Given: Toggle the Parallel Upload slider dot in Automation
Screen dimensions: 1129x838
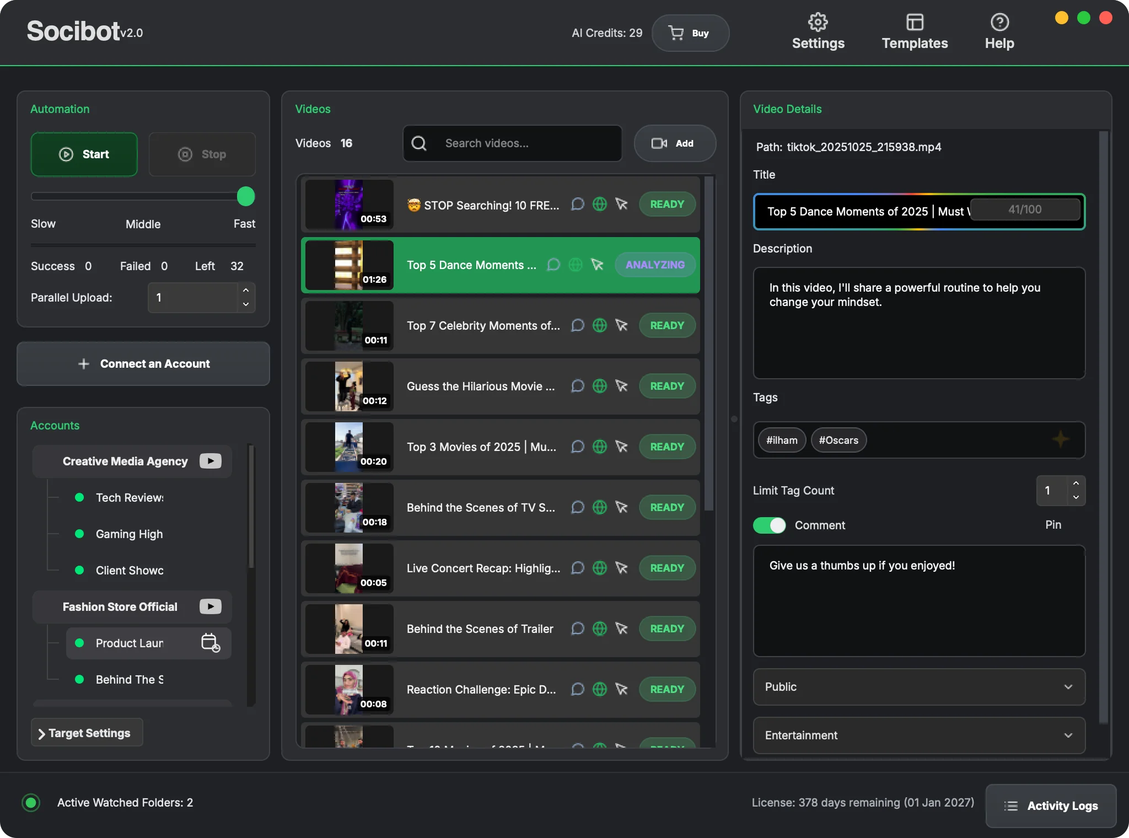Looking at the screenshot, I should [x=246, y=196].
